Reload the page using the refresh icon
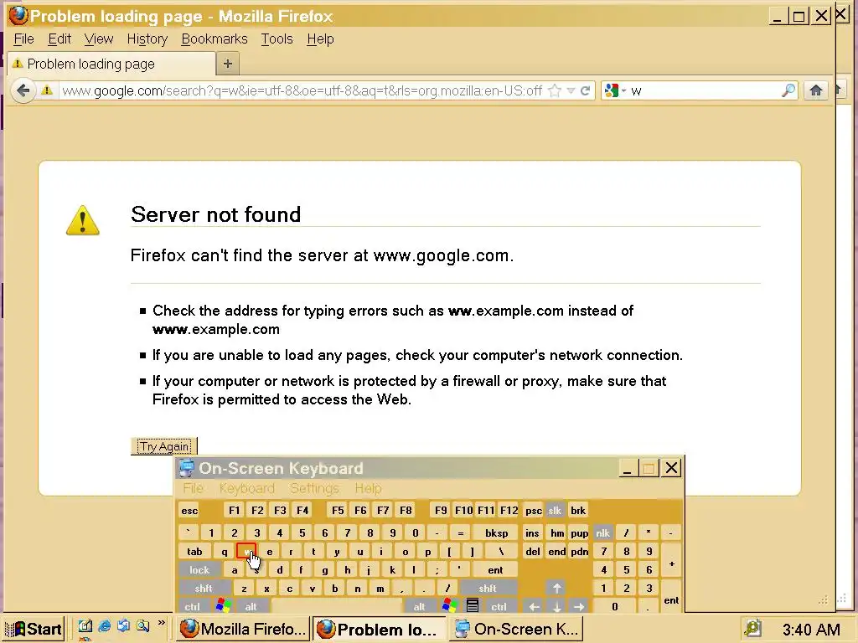The width and height of the screenshot is (858, 643). (x=585, y=90)
